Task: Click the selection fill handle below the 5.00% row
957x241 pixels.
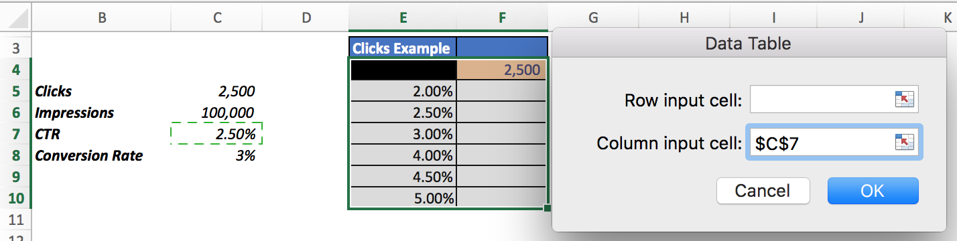Action: point(548,208)
